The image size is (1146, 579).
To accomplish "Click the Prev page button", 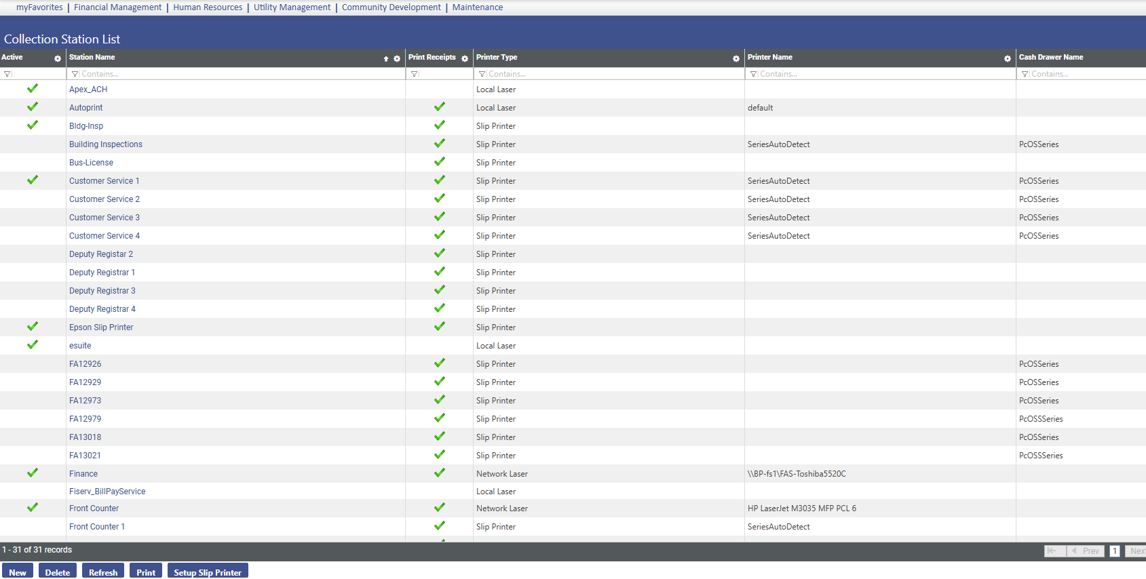I will click(1086, 551).
